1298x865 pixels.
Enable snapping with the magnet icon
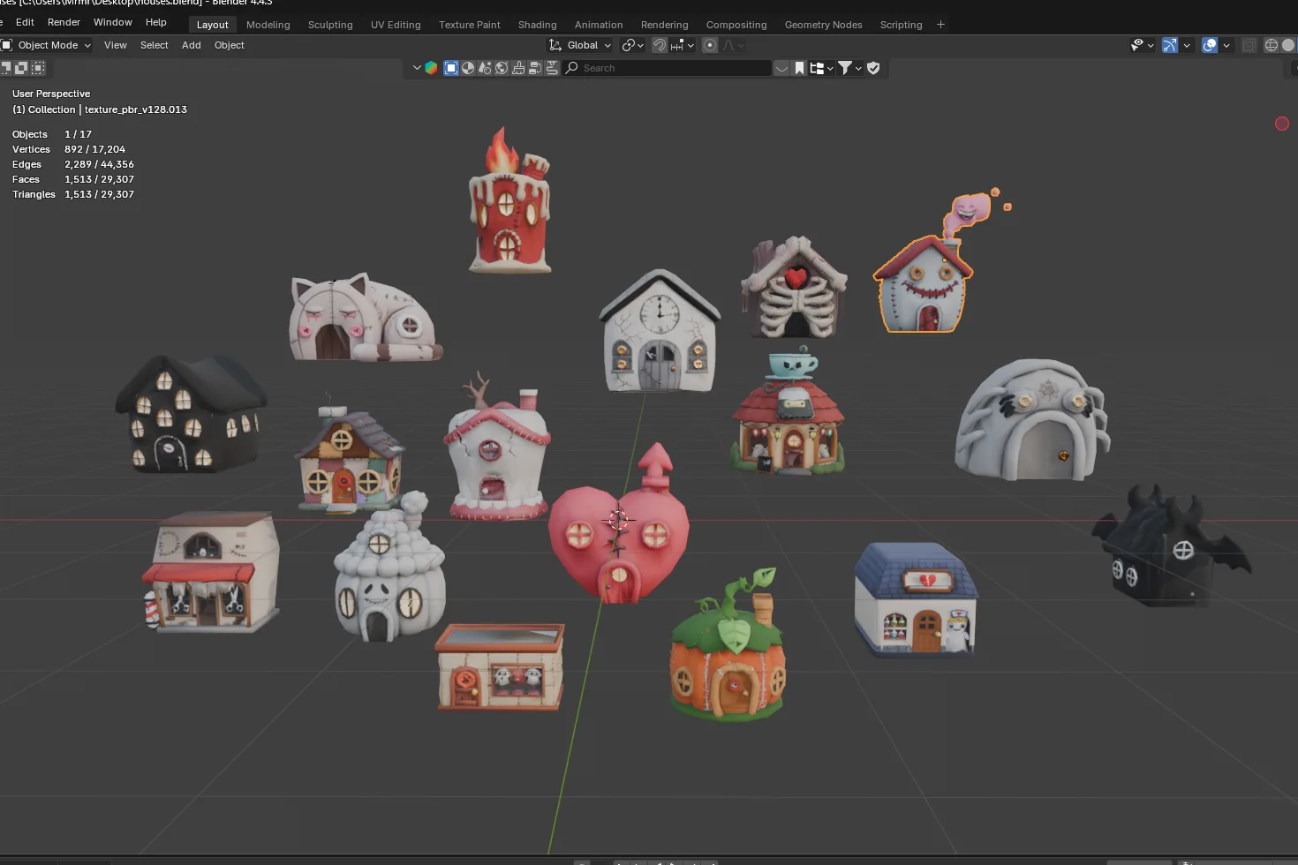click(660, 45)
